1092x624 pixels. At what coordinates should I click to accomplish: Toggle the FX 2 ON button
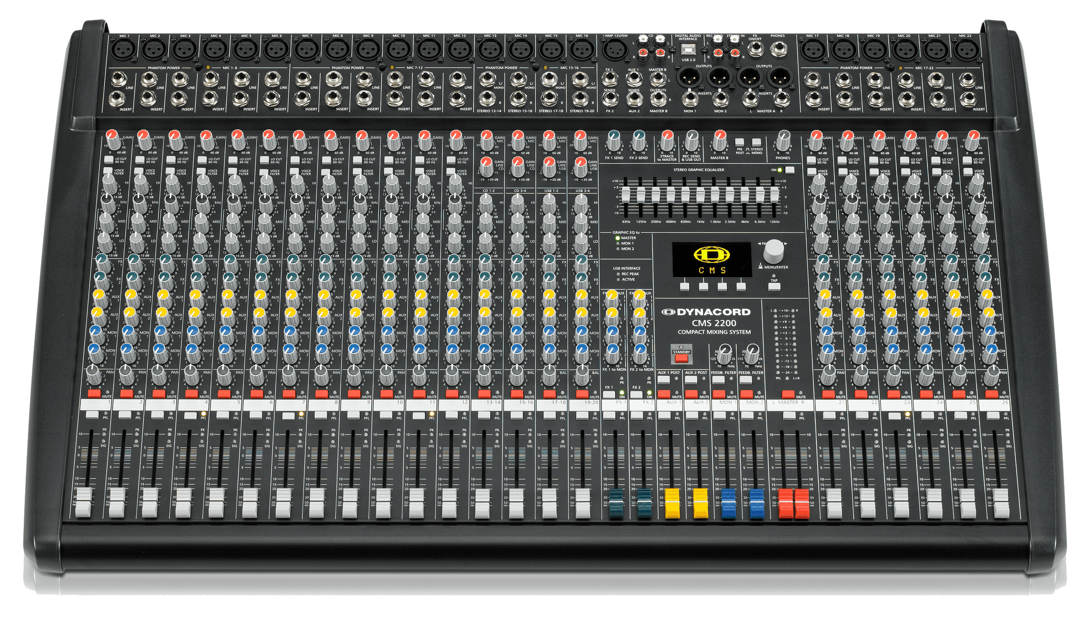[637, 394]
